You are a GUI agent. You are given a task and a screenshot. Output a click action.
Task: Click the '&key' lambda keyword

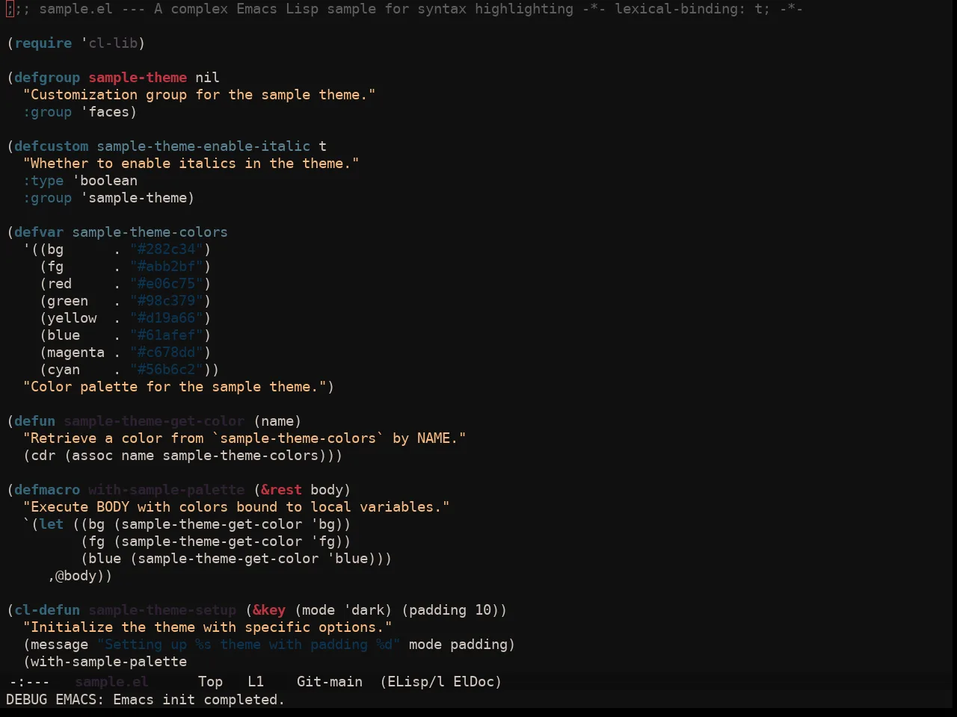click(269, 610)
